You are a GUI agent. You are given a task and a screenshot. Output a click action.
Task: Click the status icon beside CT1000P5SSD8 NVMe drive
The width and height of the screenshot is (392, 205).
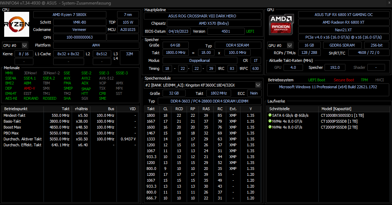(x=270, y=121)
